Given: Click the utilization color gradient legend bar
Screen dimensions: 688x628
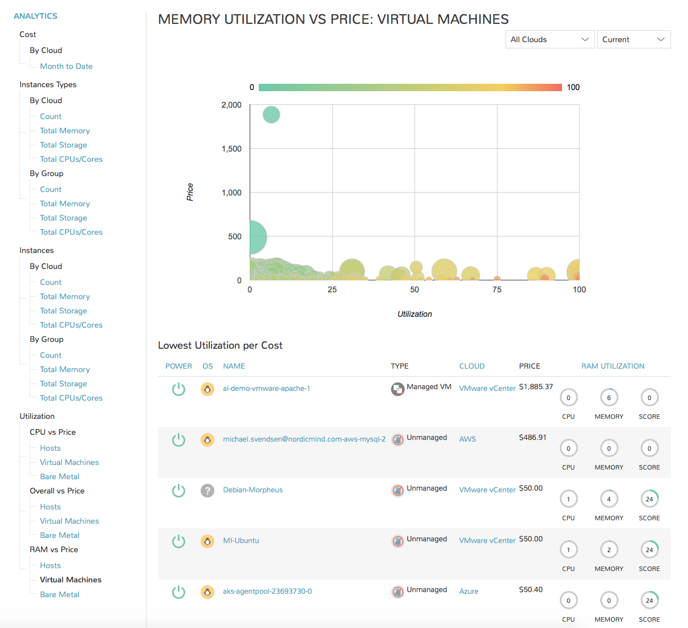Looking at the screenshot, I should [x=410, y=87].
